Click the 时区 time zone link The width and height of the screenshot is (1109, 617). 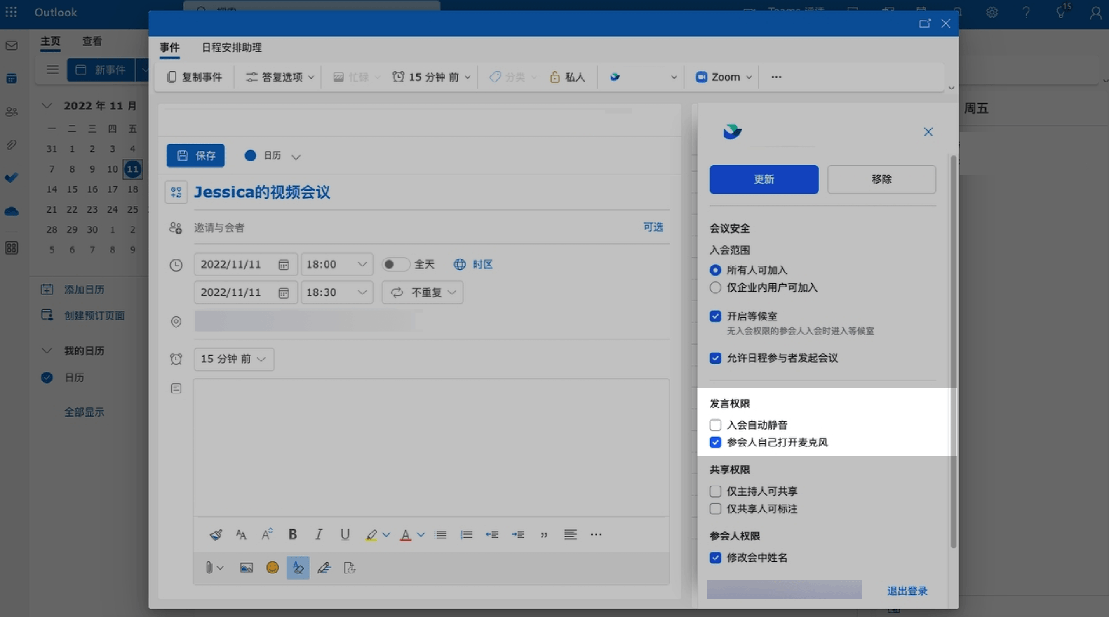click(x=473, y=264)
